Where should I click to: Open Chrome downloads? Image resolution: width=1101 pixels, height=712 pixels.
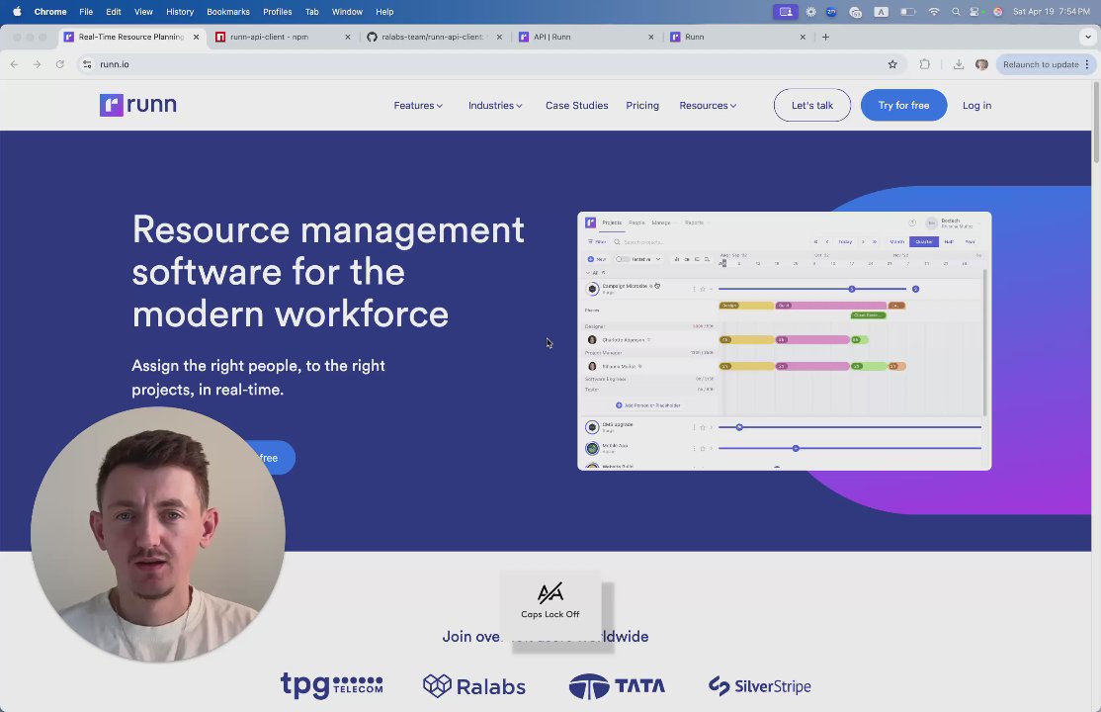(959, 64)
